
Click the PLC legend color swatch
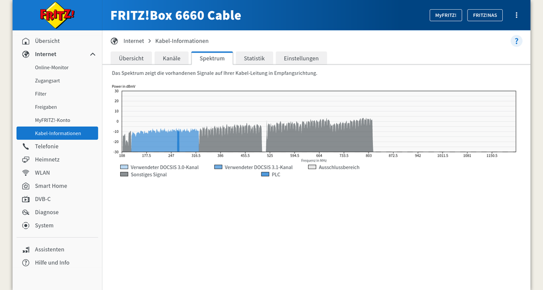265,175
